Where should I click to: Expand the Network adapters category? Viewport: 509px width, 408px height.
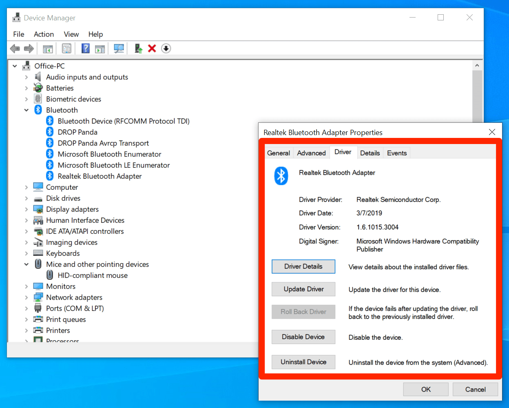26,297
